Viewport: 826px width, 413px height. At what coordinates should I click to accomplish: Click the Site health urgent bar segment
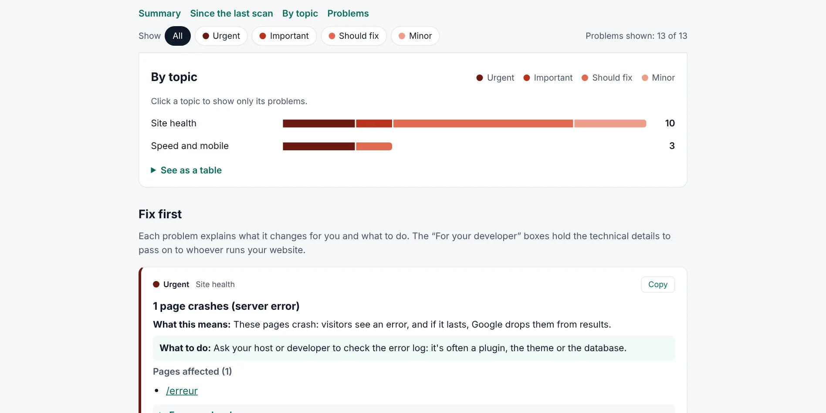[x=319, y=123]
